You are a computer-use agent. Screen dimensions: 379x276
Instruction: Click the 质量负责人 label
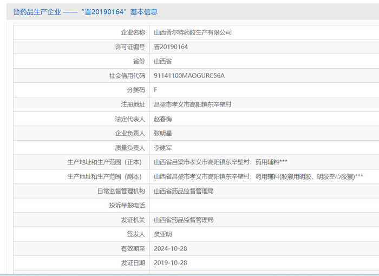[130, 148]
